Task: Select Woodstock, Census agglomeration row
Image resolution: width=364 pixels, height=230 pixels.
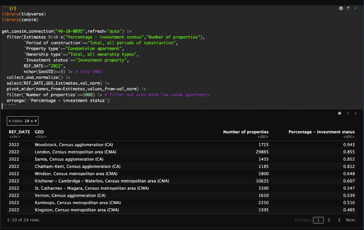Action: click(182, 145)
